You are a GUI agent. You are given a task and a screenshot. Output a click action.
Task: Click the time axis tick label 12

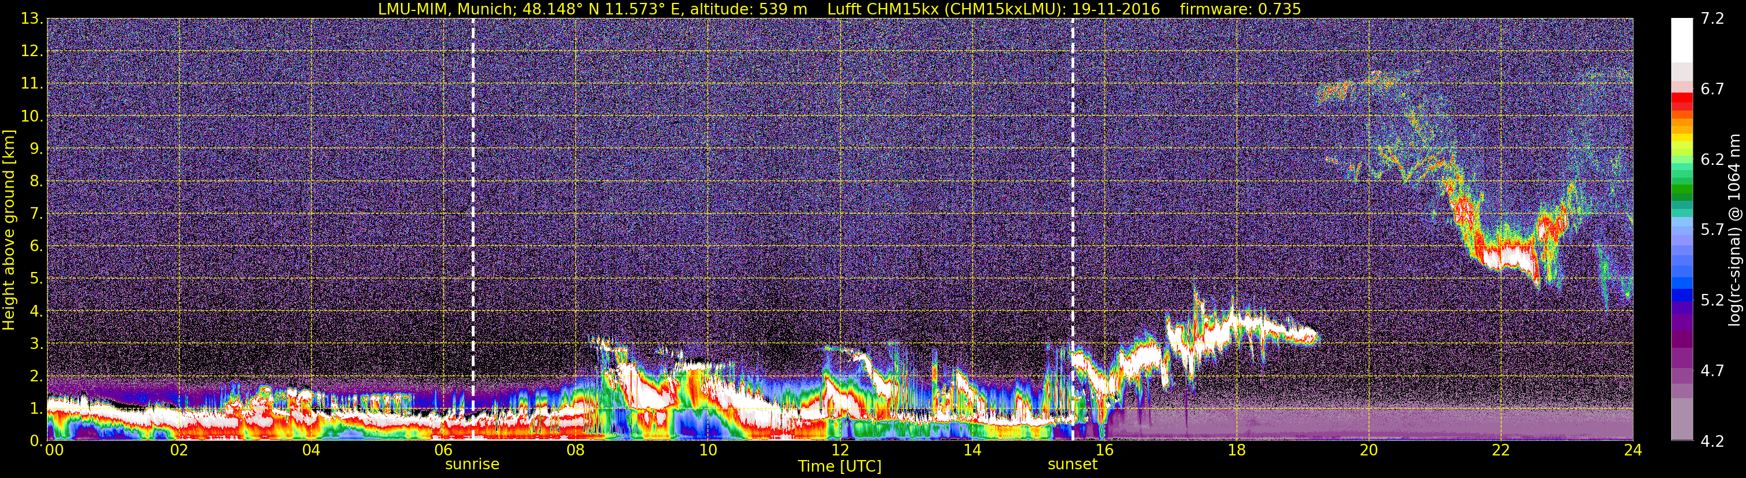click(x=840, y=450)
